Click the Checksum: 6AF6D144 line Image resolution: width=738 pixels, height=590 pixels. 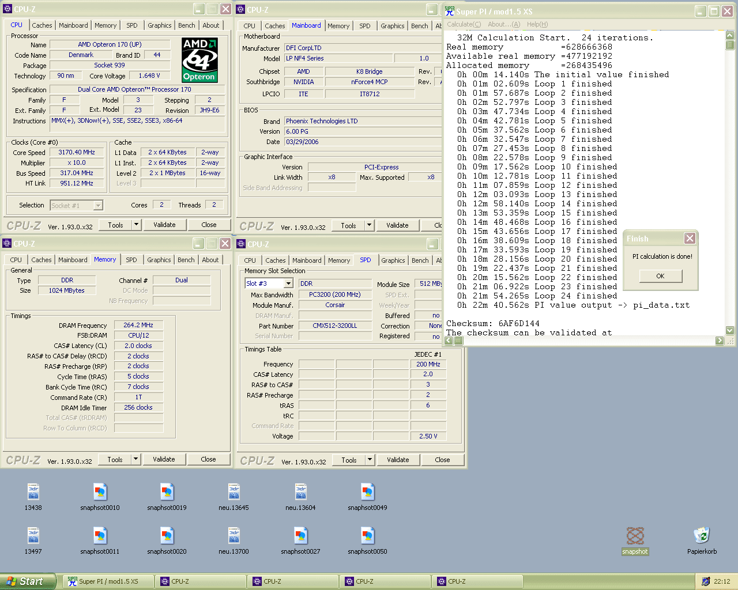click(493, 324)
